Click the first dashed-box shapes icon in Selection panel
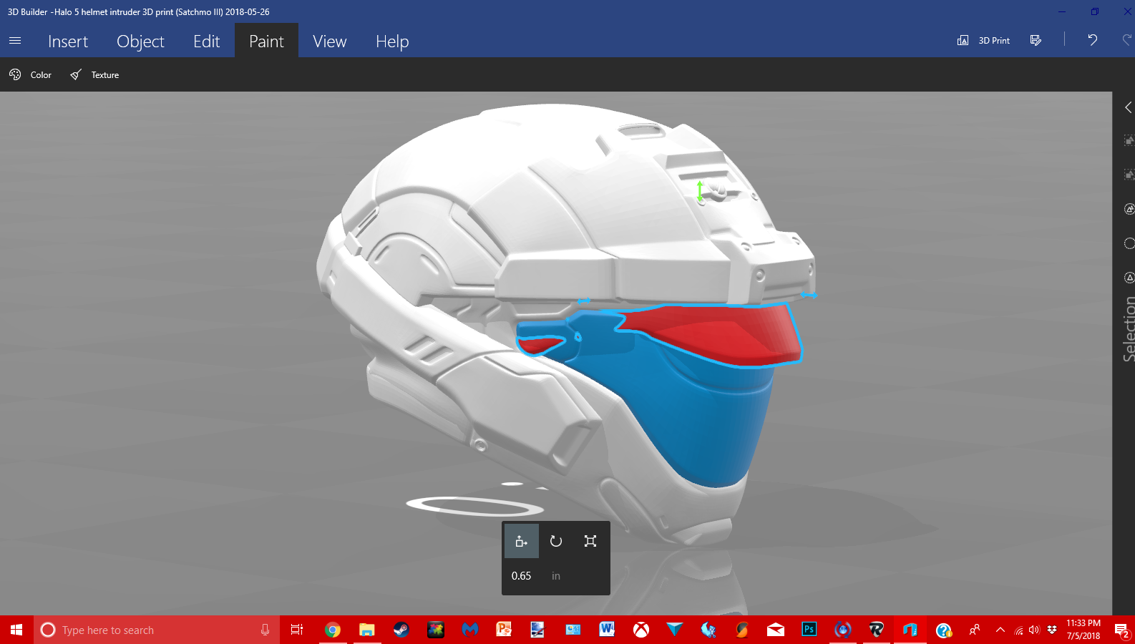The image size is (1135, 644). pos(1129,140)
